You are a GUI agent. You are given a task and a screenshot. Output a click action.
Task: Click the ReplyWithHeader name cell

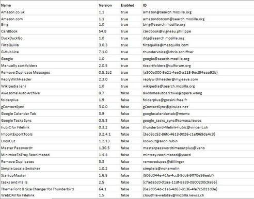click(x=49, y=79)
